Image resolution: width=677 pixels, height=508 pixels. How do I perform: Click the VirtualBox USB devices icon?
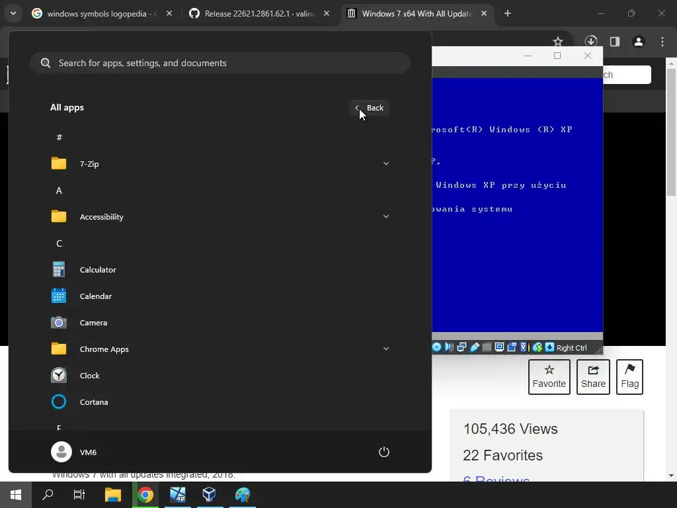click(x=474, y=347)
